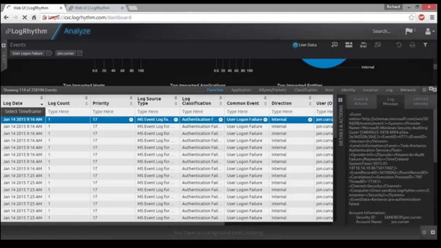
Task: Select the Favorites grid tab
Action: (215, 90)
